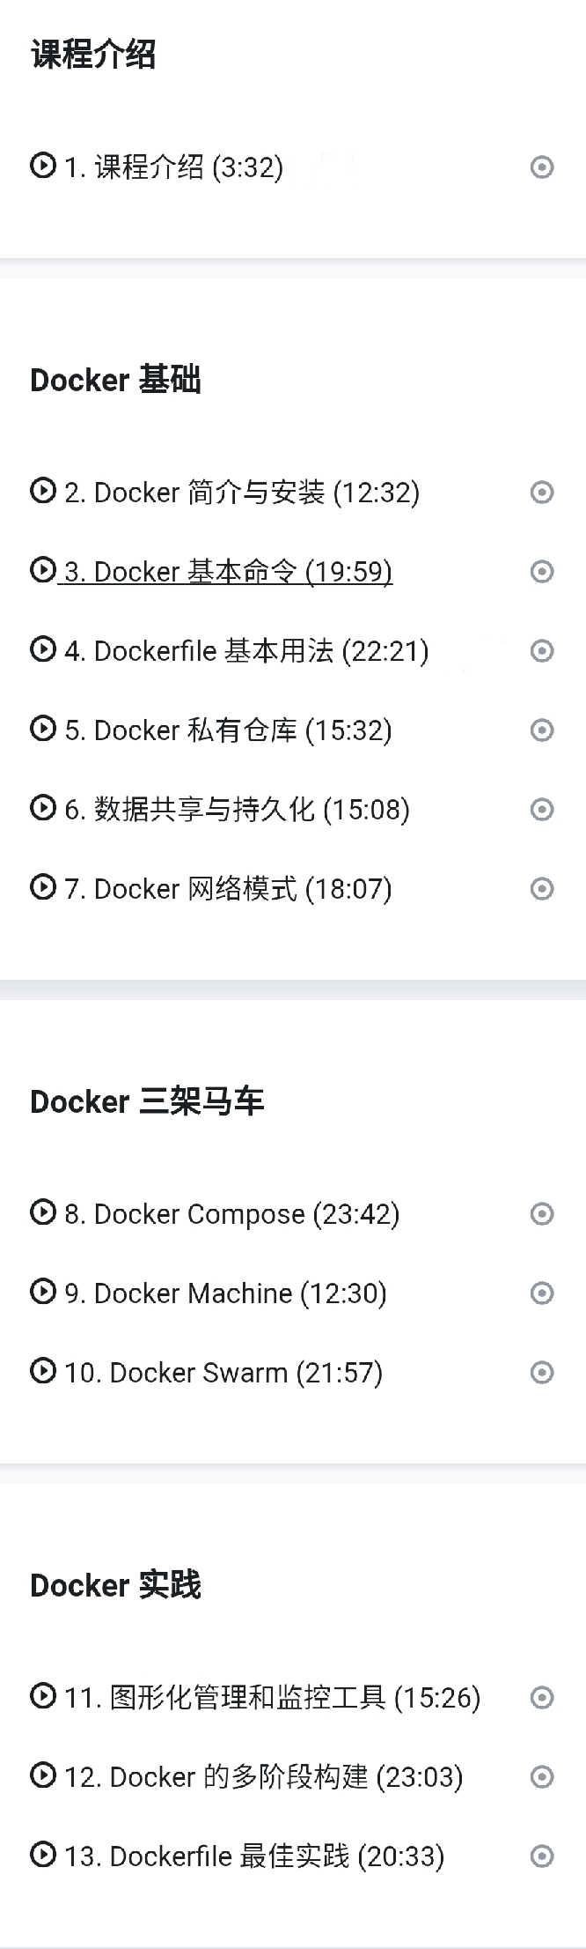
Task: Hit play icon beside 数据共享与持久化
Action: [42, 808]
